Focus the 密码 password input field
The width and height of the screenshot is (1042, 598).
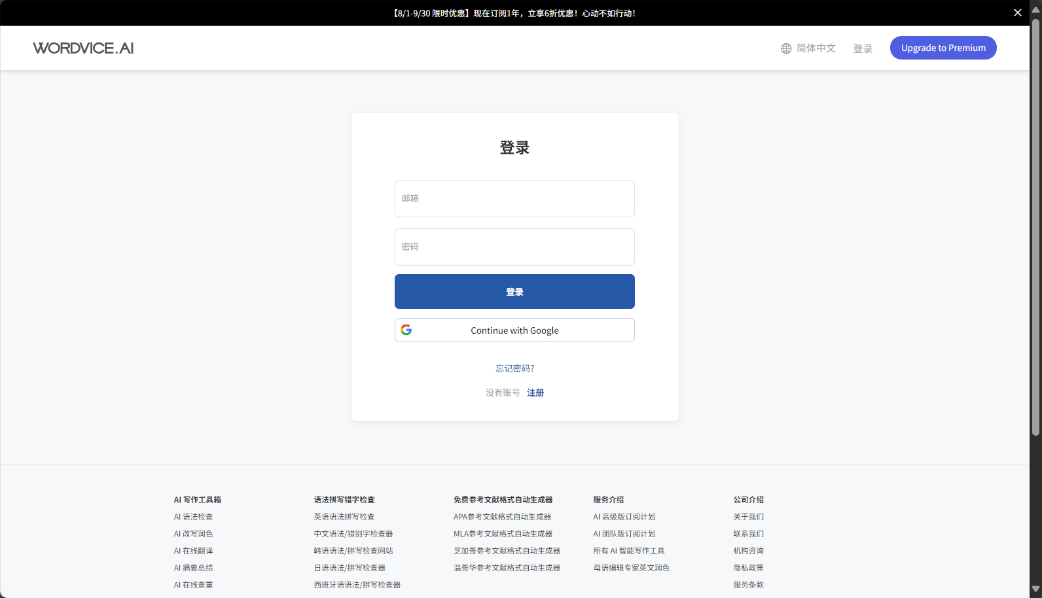pos(514,247)
